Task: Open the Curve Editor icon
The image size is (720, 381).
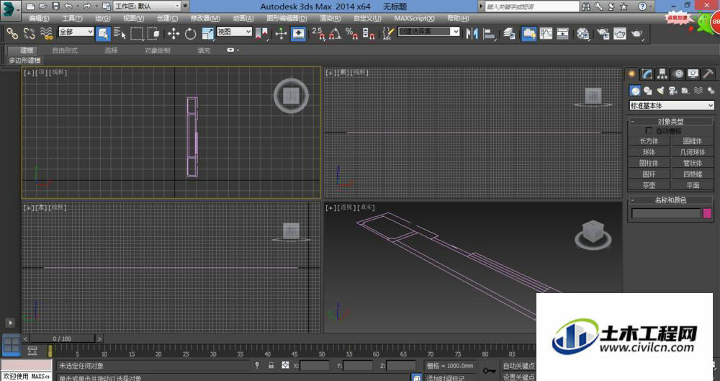Action: (546, 34)
